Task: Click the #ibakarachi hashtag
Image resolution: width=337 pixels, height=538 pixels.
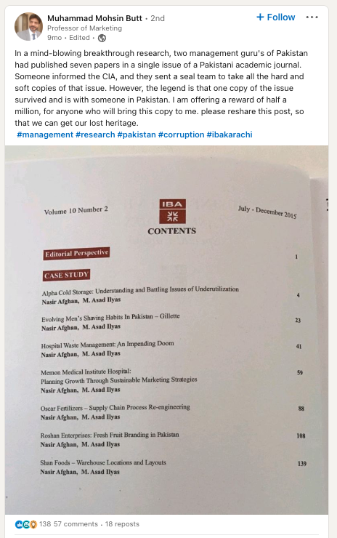Action: (x=230, y=134)
